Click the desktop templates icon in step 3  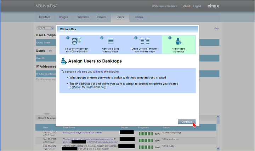coord(144,41)
